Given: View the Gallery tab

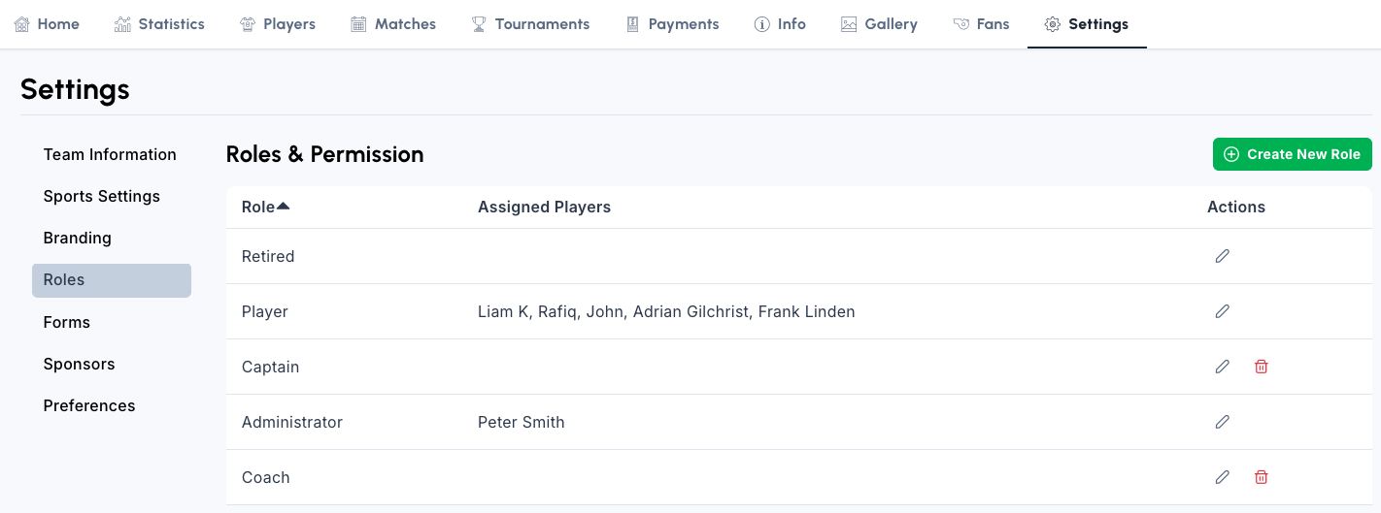Looking at the screenshot, I should (879, 24).
